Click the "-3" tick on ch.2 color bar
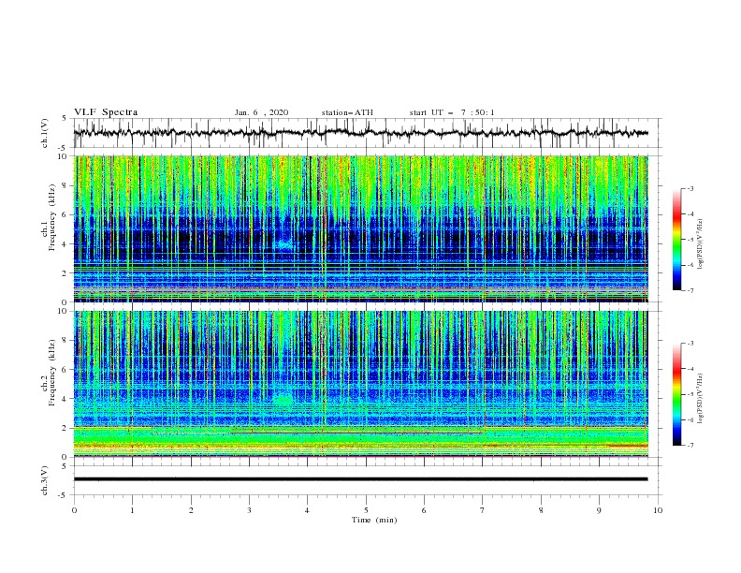The image size is (741, 573). pos(690,344)
